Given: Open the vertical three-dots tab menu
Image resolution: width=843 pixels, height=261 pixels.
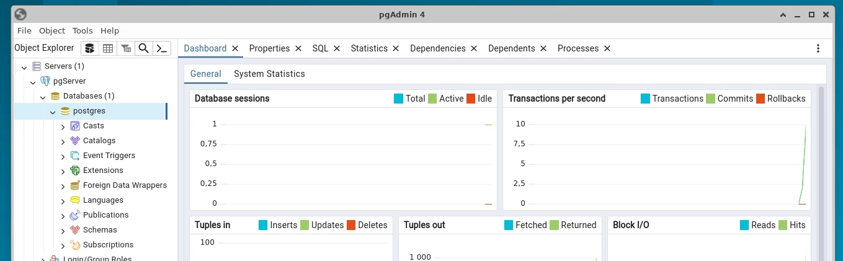Looking at the screenshot, I should pos(818,48).
